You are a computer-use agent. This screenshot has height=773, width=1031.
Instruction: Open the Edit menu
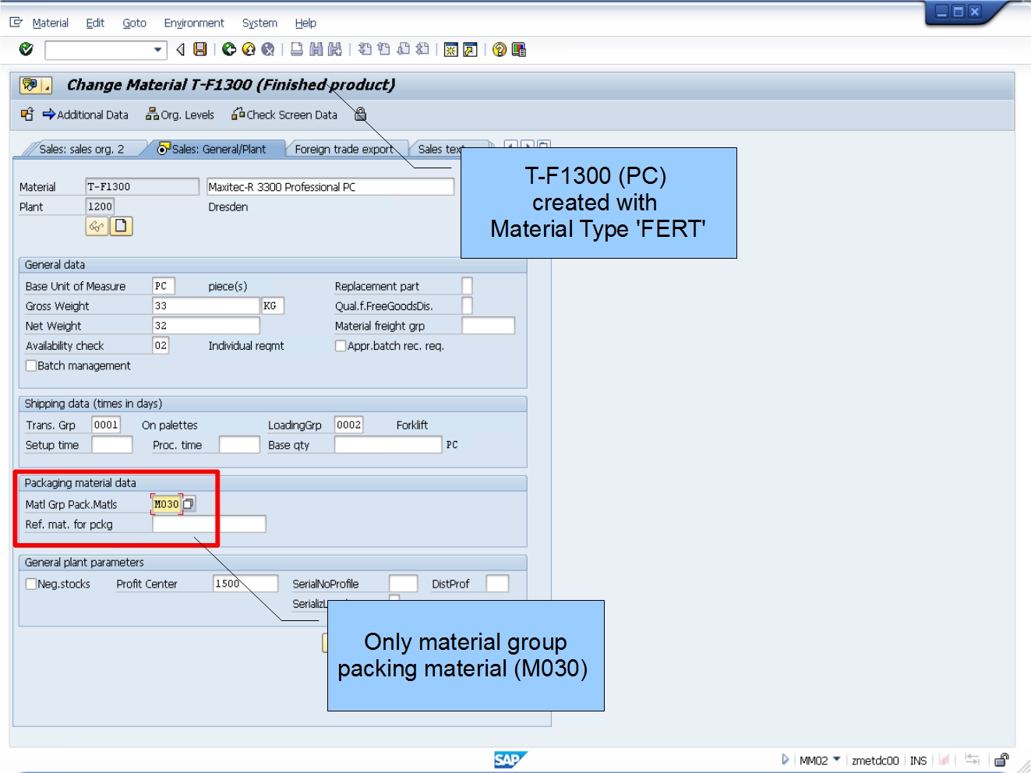[95, 23]
